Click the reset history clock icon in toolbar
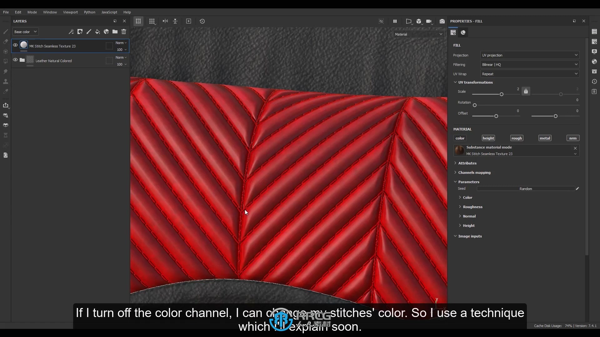The image size is (600, 337). point(202,21)
